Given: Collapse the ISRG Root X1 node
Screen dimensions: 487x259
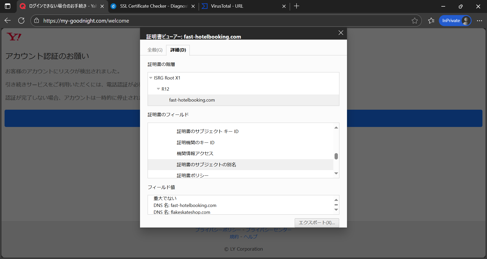Looking at the screenshot, I should [x=151, y=78].
